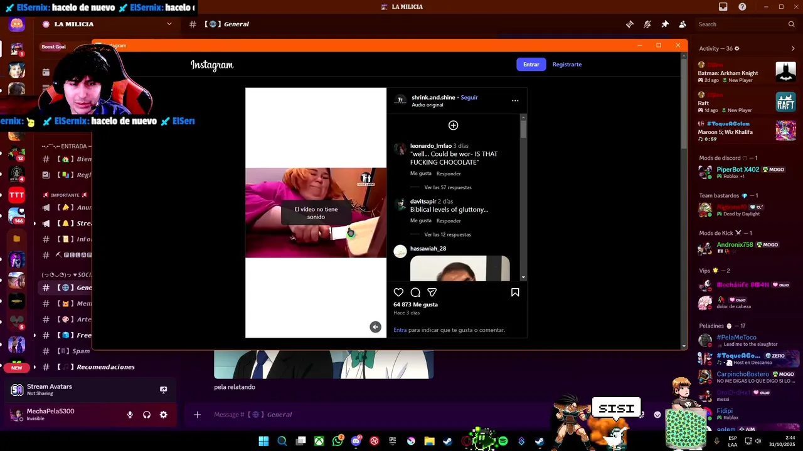Open Xbox app in taskbar
This screenshot has height=451, width=803.
point(319,441)
